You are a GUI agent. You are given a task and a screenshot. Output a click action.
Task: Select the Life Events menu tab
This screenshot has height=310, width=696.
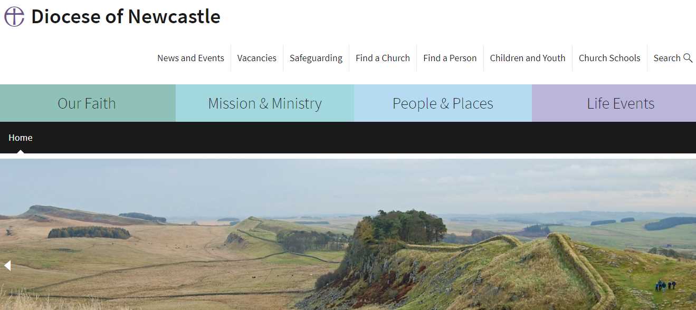click(614, 103)
